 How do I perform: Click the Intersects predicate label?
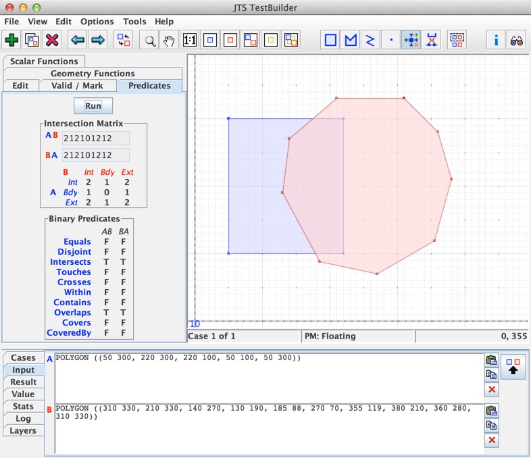tap(70, 262)
